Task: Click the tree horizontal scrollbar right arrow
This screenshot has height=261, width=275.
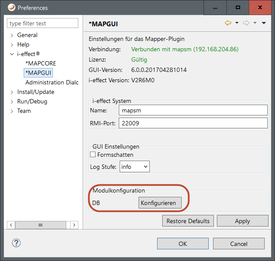Action: 74,225
